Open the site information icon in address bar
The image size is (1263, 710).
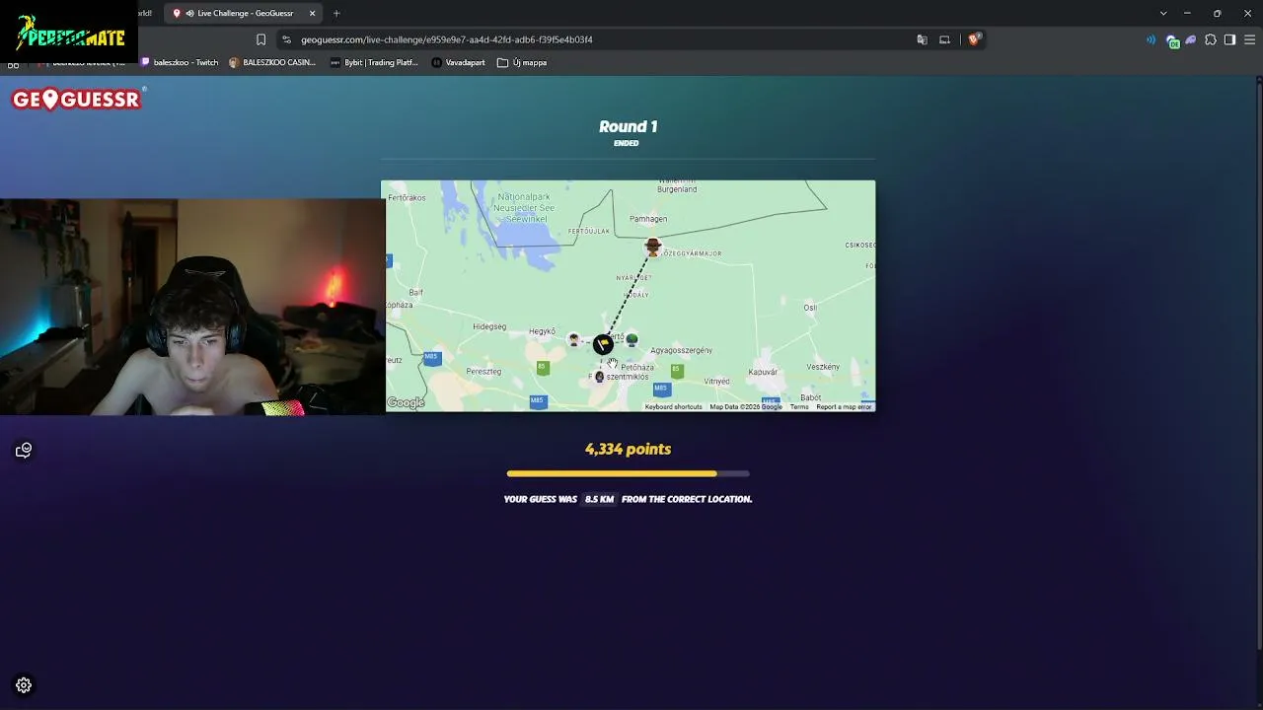coord(286,39)
